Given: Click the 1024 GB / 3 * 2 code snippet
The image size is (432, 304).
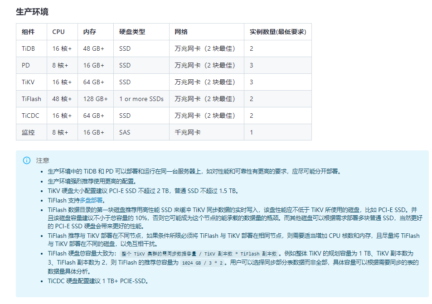Looking at the screenshot, I should pos(202,263).
